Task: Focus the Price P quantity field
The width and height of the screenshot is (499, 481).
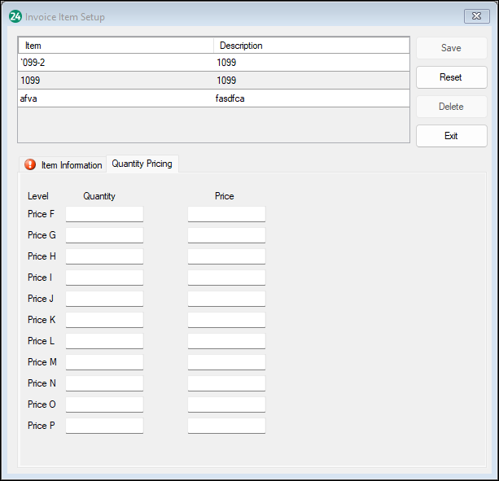Action: point(104,426)
